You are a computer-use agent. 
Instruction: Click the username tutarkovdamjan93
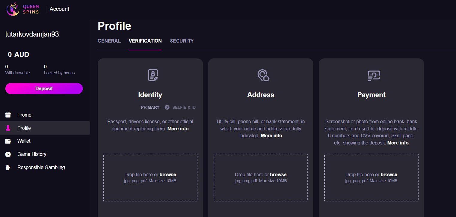pos(31,34)
